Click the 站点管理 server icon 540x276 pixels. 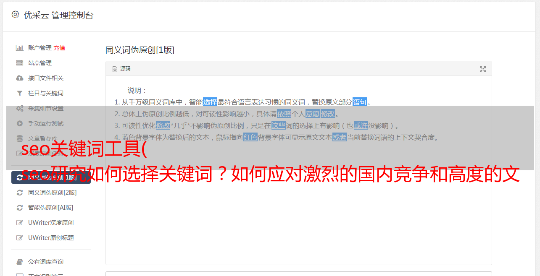20,63
